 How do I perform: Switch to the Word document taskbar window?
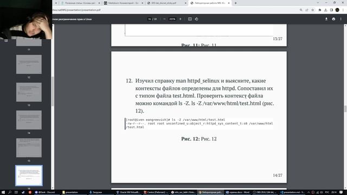coord(237,192)
